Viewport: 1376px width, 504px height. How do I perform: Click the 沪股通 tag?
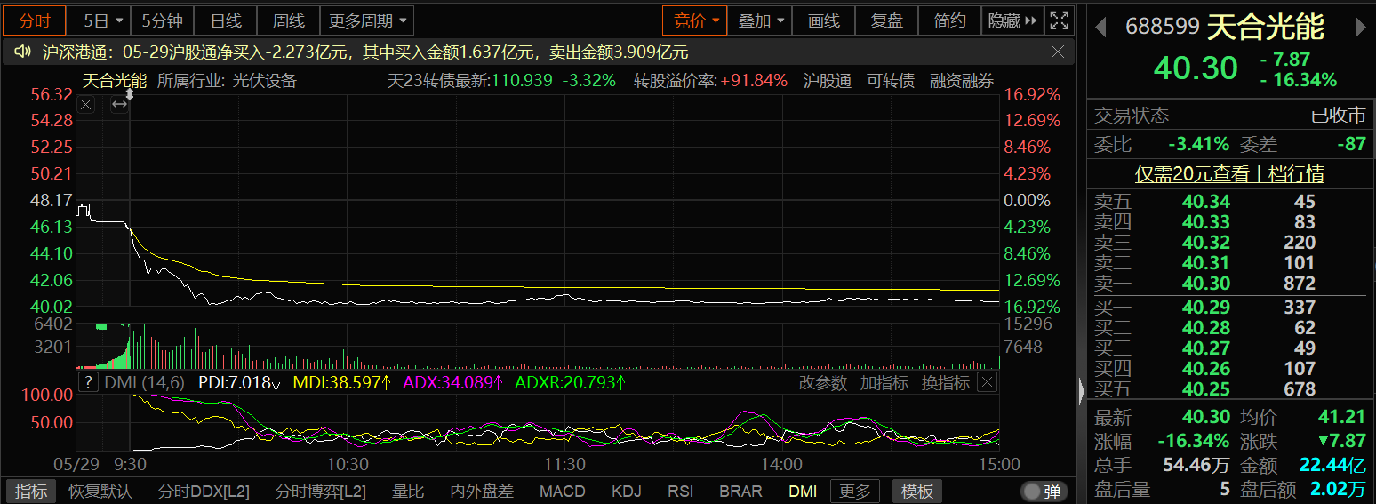[x=828, y=81]
